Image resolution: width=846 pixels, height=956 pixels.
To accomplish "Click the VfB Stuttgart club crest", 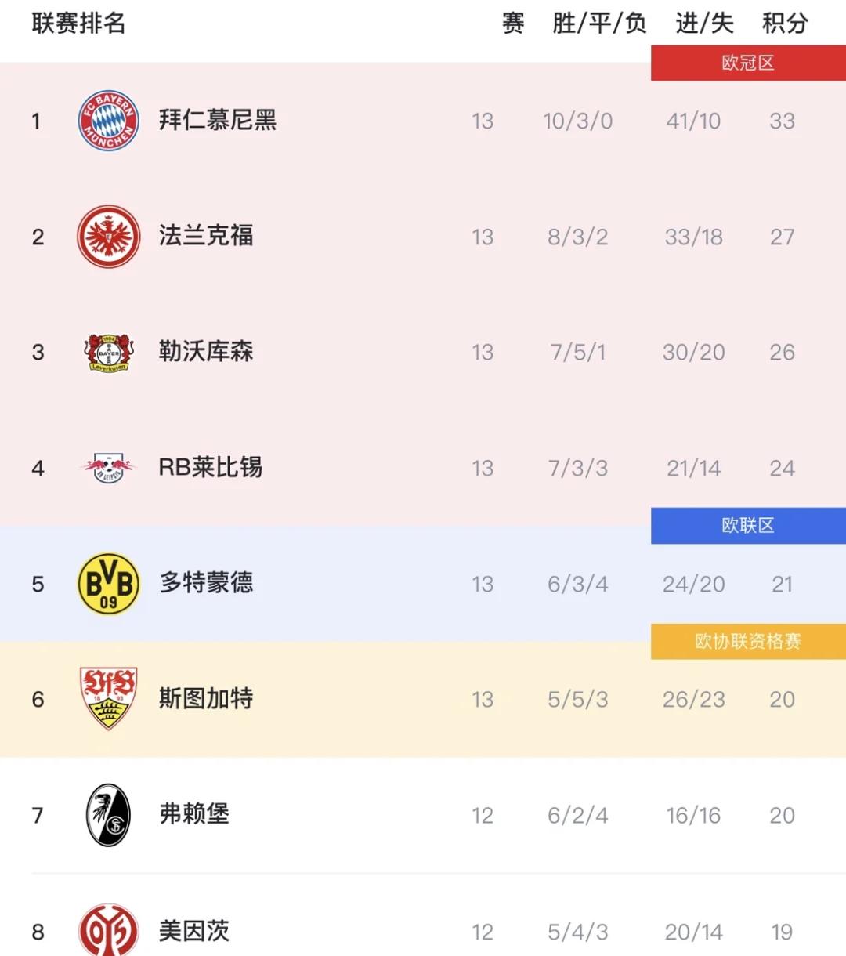I will (109, 699).
